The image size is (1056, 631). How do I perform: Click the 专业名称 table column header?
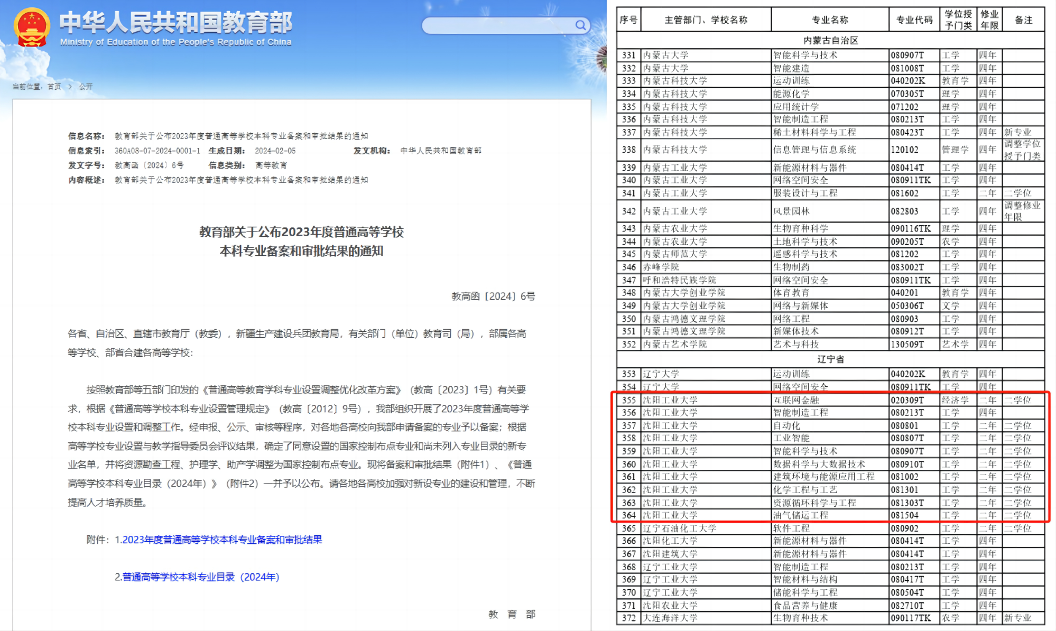coord(830,20)
